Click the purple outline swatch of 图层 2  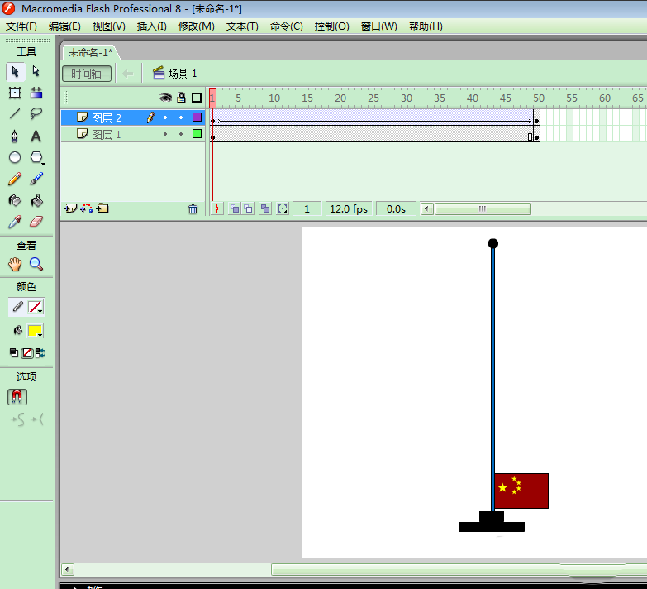click(x=197, y=117)
